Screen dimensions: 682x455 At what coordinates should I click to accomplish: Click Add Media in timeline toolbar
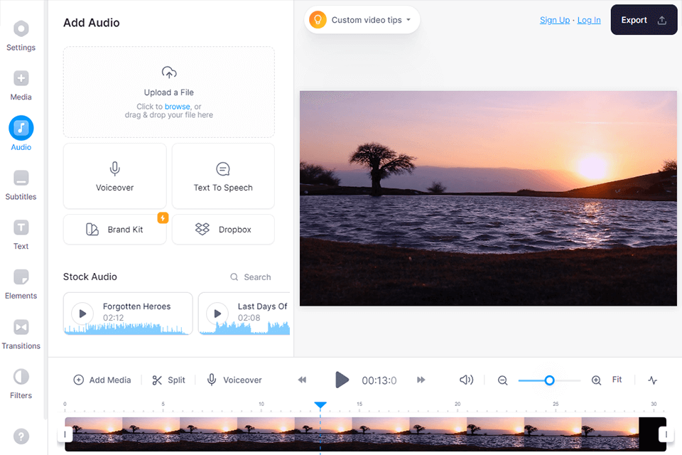102,380
